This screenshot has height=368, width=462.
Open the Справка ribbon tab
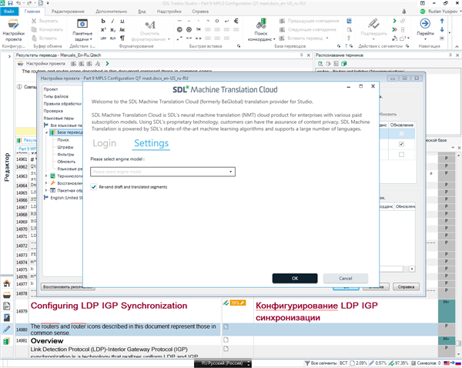200,12
